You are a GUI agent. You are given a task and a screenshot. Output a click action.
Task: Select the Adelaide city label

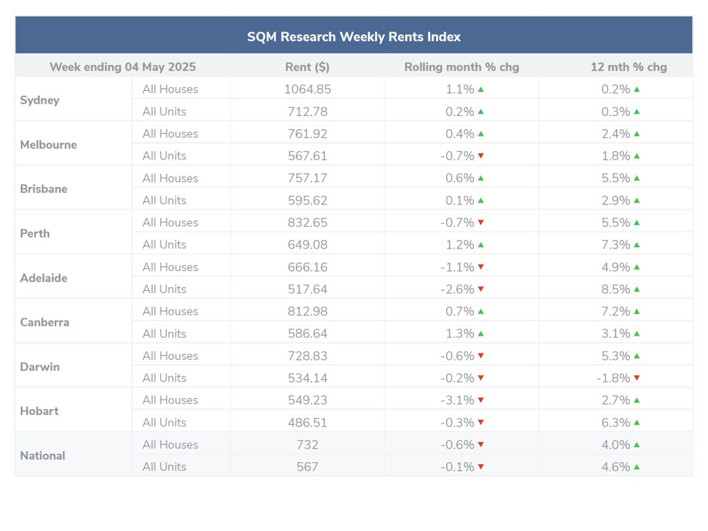tap(44, 278)
